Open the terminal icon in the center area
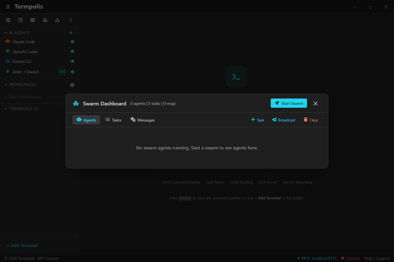Screen dimensions: 394x262 pyautogui.click(x=236, y=76)
